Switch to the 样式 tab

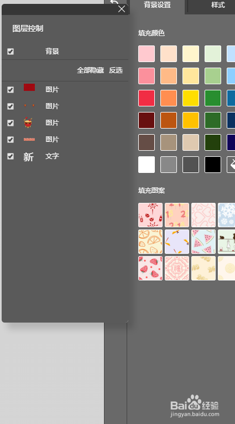218,5
